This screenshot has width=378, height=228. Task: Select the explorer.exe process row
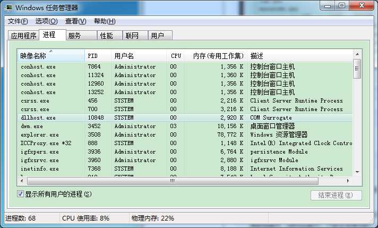click(x=185, y=134)
